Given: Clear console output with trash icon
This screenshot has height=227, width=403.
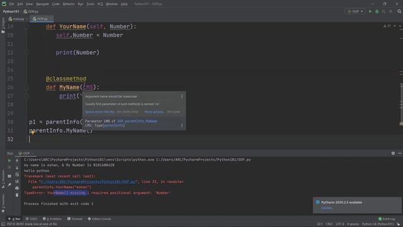Looking at the screenshot, I should pyautogui.click(x=17, y=195).
